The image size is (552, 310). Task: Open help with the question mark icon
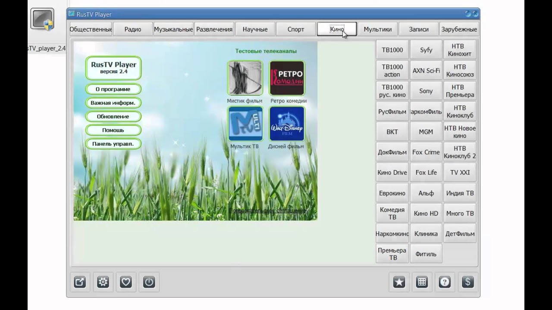445,282
